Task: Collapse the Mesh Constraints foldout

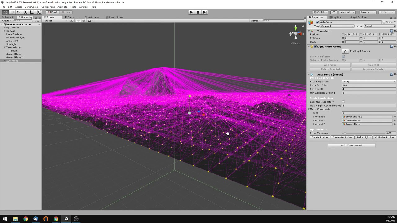Action: click(x=309, y=109)
